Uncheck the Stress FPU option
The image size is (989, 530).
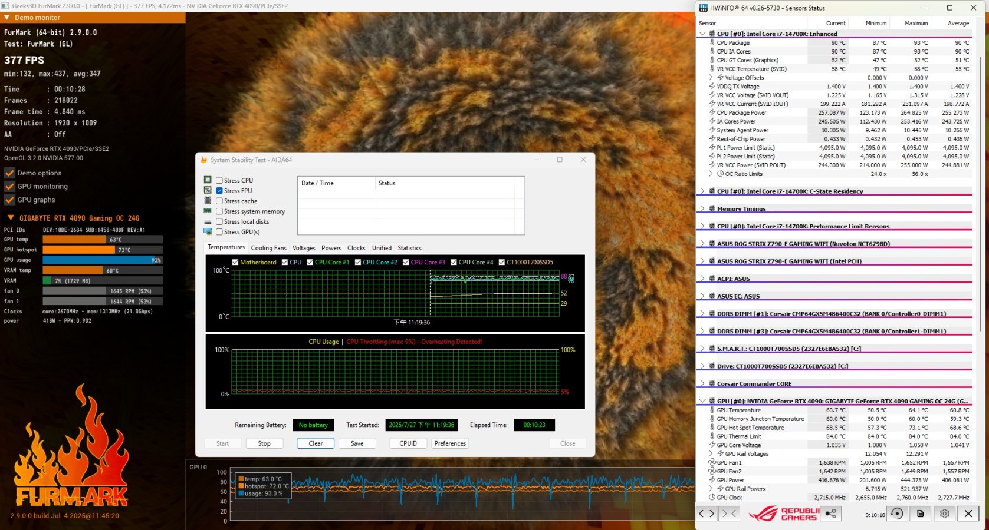(219, 191)
